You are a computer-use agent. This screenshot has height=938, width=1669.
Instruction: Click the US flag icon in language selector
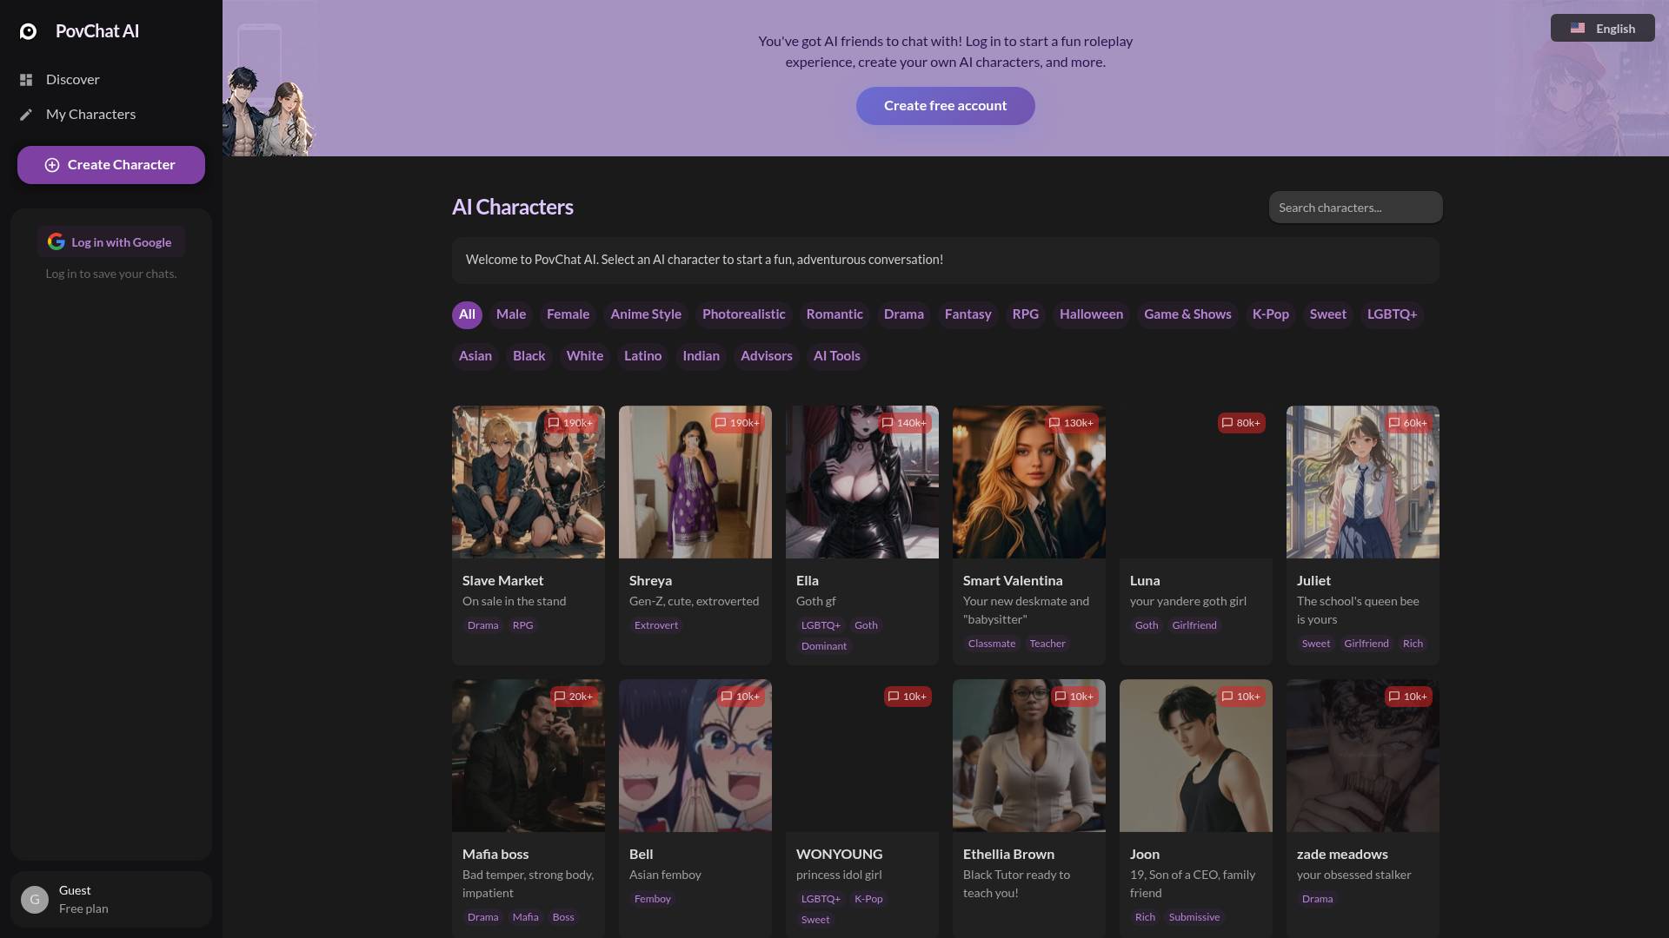[1578, 29]
